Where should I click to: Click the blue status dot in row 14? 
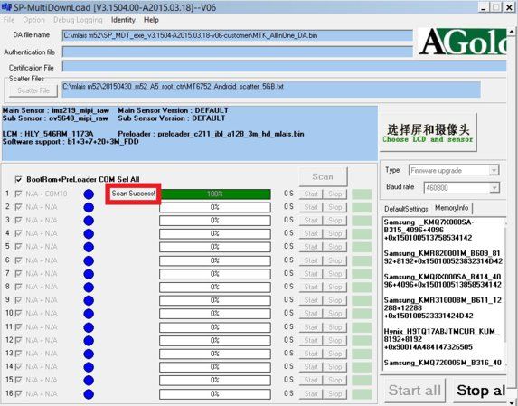[x=89, y=367]
